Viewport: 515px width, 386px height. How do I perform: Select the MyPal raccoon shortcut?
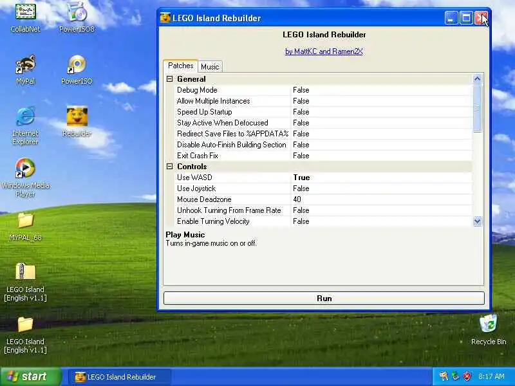tap(25, 64)
